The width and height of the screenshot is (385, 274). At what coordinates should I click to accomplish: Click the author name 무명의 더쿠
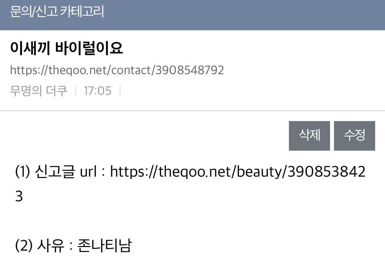coord(38,91)
